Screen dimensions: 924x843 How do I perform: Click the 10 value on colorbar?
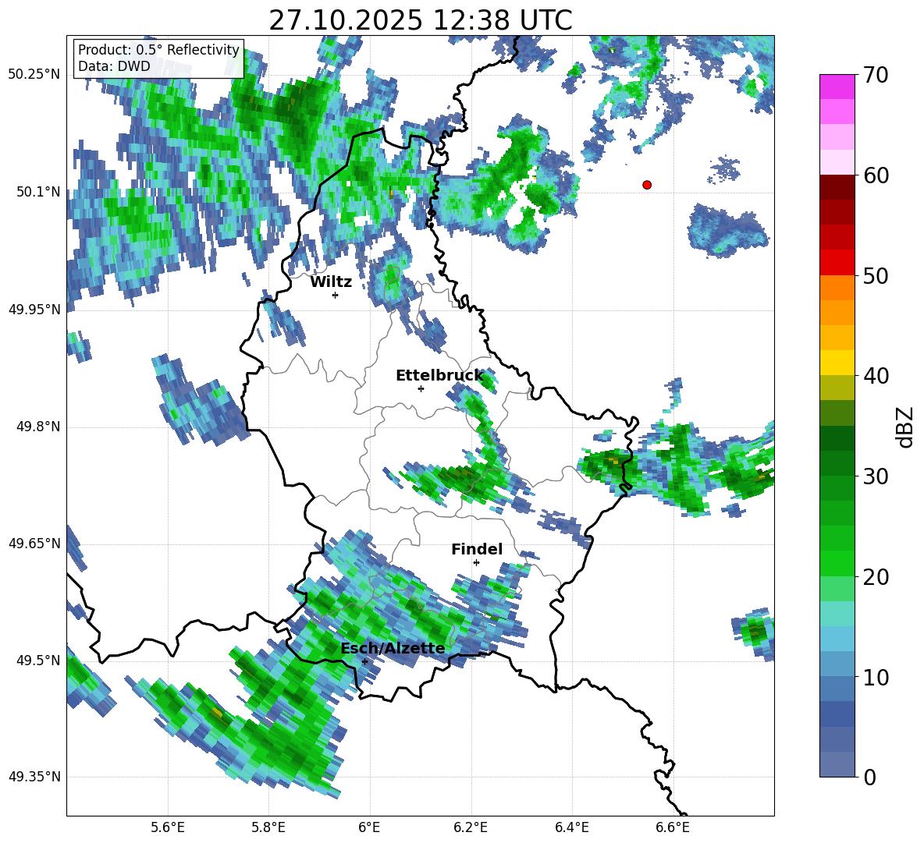point(876,677)
